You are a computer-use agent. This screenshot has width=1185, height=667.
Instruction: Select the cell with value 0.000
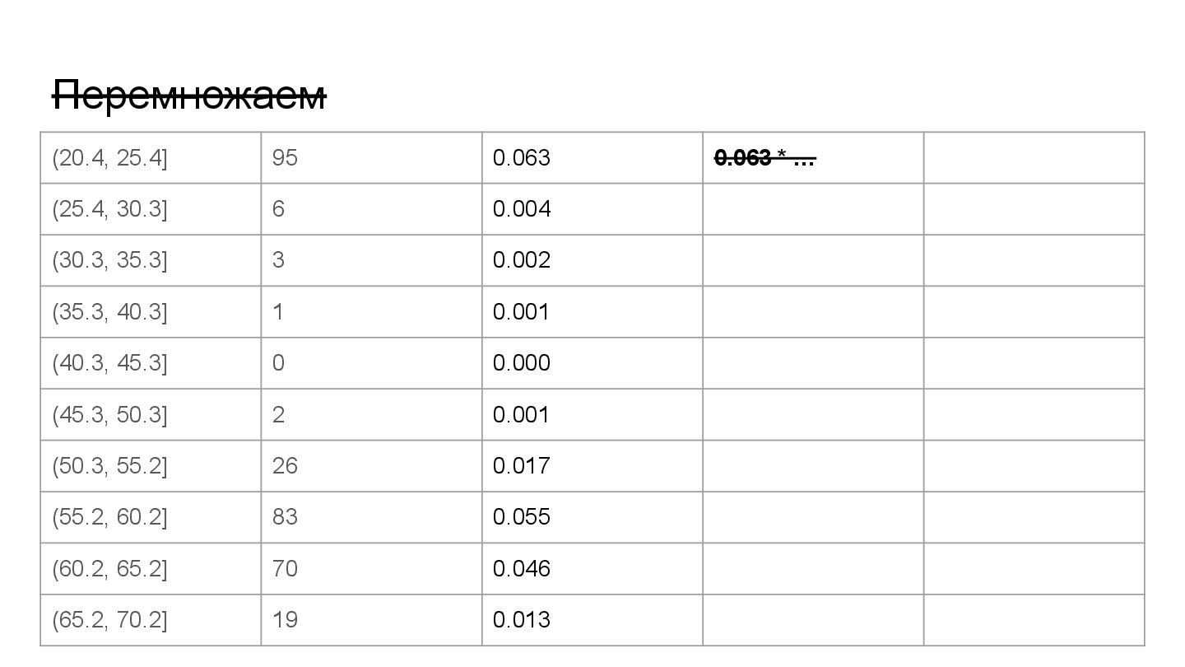click(x=592, y=363)
